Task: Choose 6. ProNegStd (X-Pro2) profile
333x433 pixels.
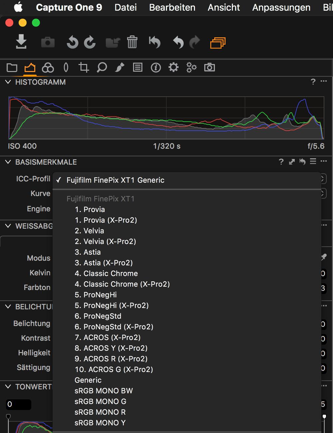Action: pos(187,327)
